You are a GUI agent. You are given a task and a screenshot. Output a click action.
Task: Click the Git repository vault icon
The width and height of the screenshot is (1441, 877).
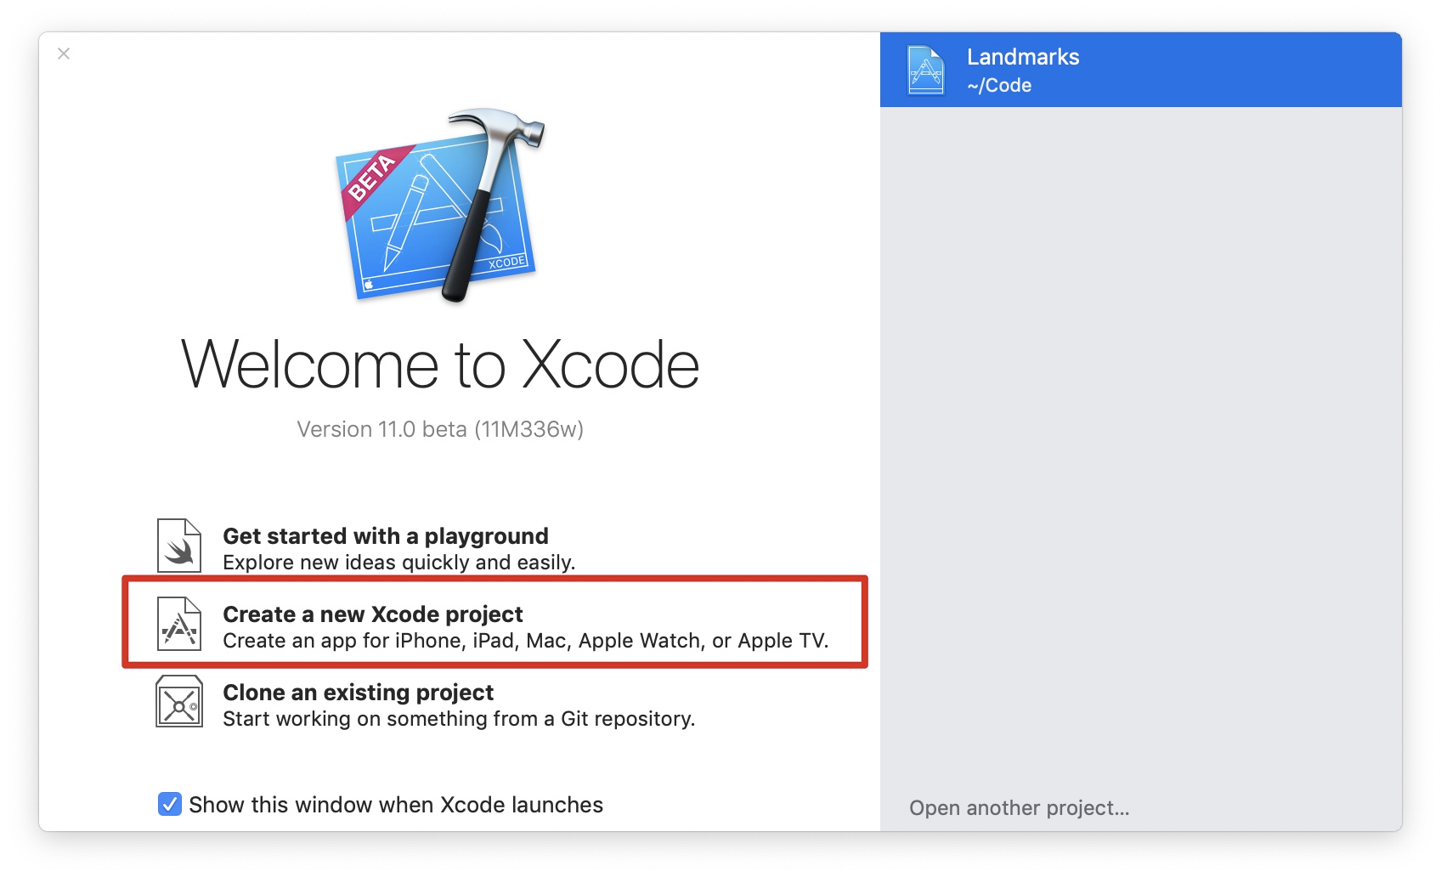(x=179, y=702)
